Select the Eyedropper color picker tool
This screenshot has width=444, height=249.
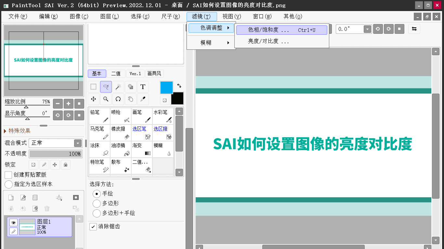(143, 99)
